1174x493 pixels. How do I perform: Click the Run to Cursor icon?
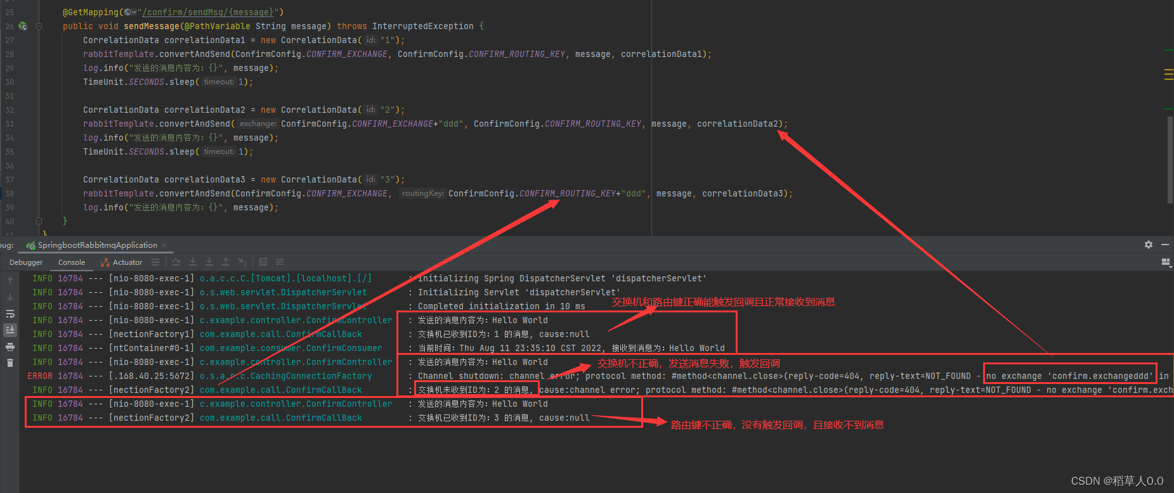(242, 262)
